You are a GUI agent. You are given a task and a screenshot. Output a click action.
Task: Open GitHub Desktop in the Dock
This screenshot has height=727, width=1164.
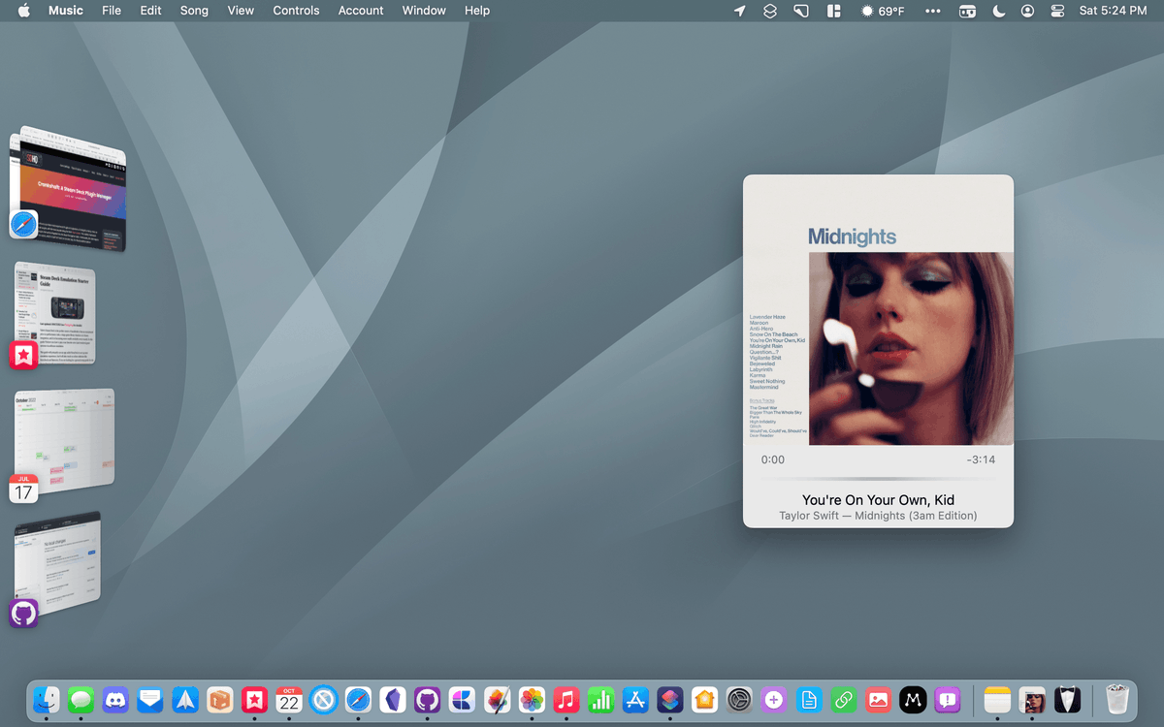428,699
